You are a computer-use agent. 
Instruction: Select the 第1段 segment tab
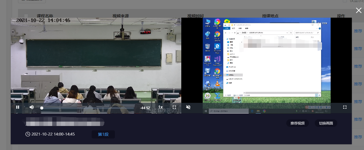click(103, 134)
